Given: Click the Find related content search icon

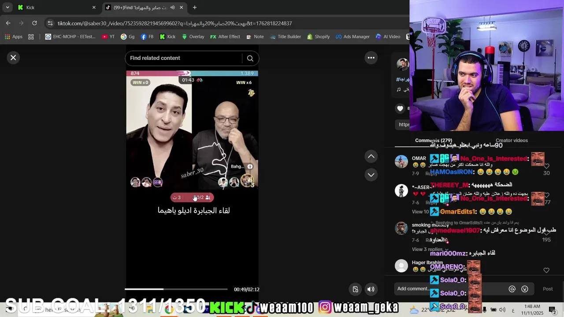Looking at the screenshot, I should pos(250,58).
